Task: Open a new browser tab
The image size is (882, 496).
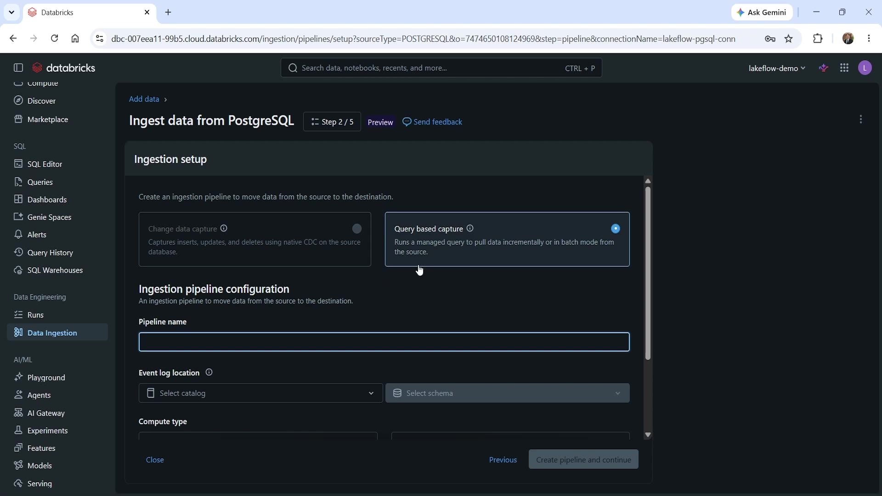Action: click(168, 12)
